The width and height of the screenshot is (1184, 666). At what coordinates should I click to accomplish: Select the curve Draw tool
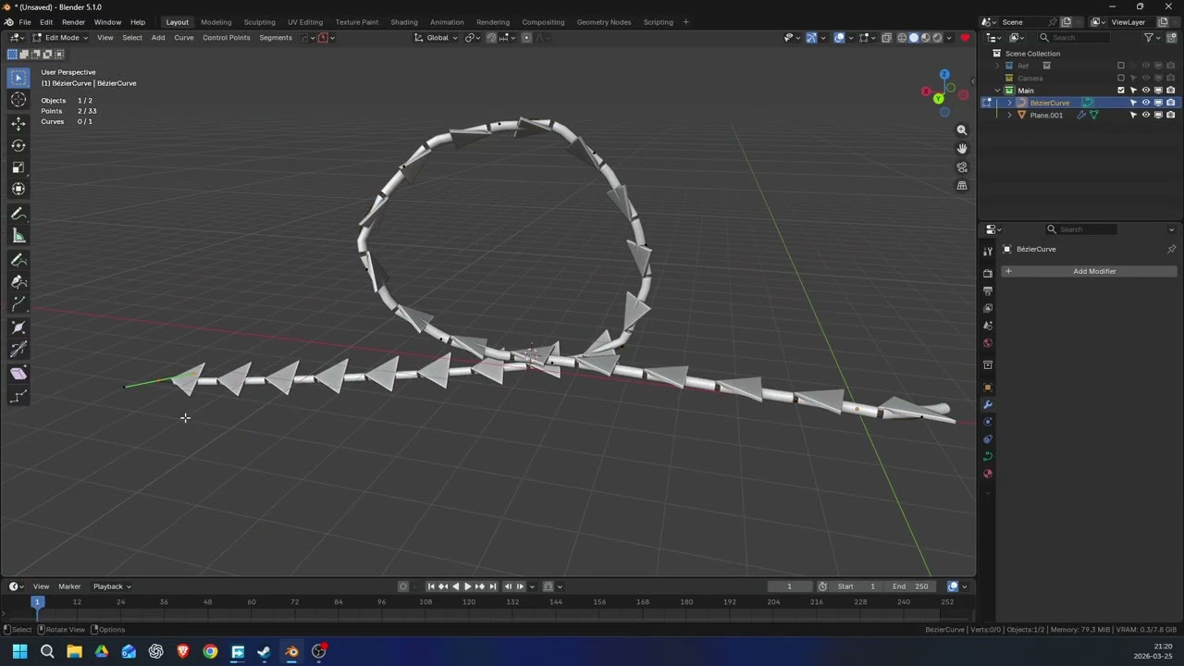[18, 260]
